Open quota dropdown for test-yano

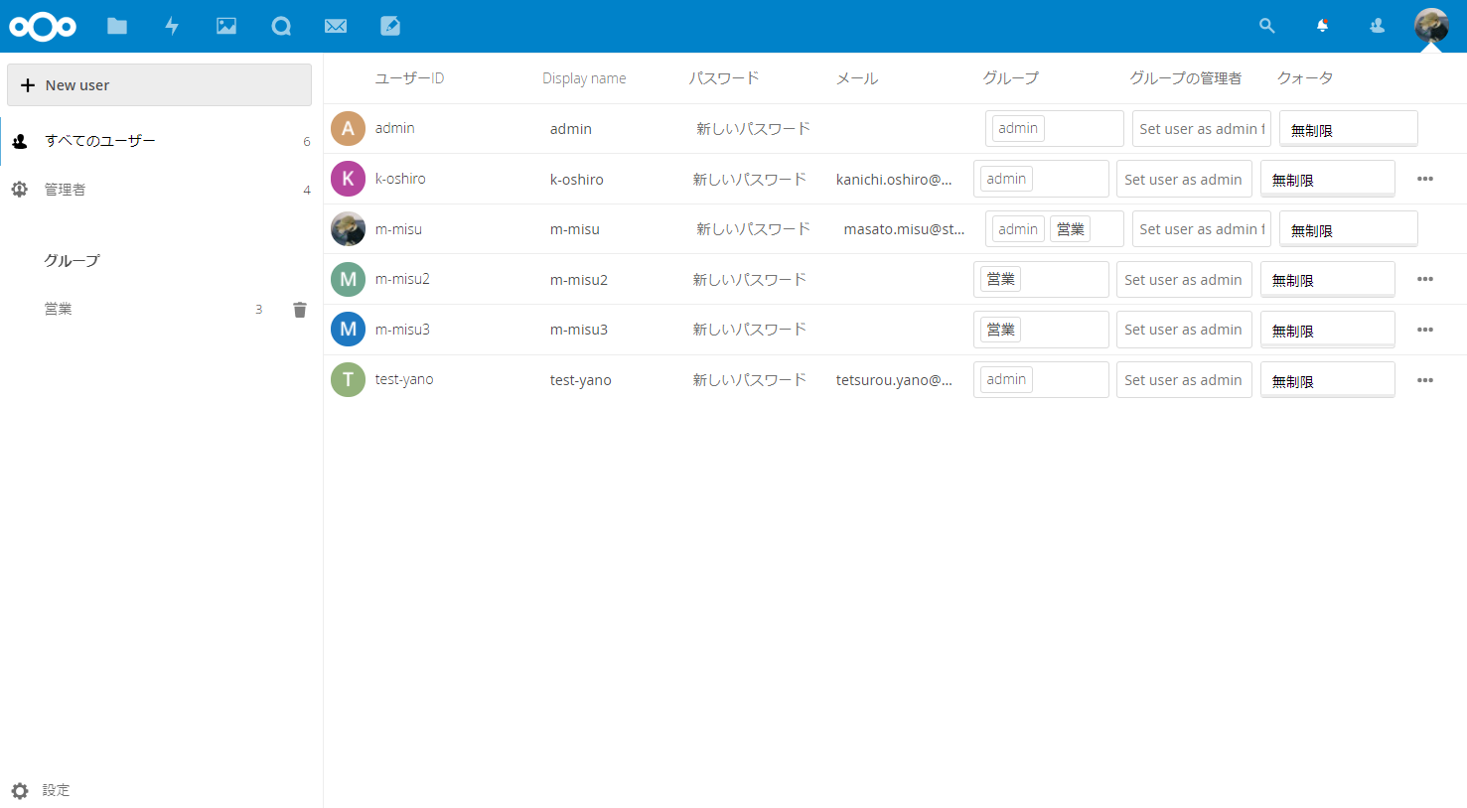pyautogui.click(x=1327, y=380)
